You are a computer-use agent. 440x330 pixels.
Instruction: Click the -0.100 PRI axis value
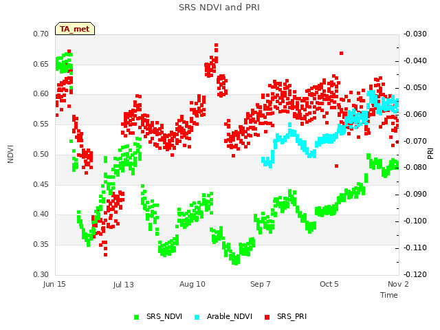[x=415, y=221]
